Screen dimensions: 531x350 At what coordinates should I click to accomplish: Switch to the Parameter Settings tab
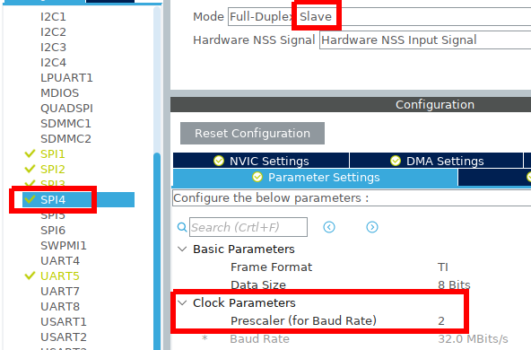(315, 177)
